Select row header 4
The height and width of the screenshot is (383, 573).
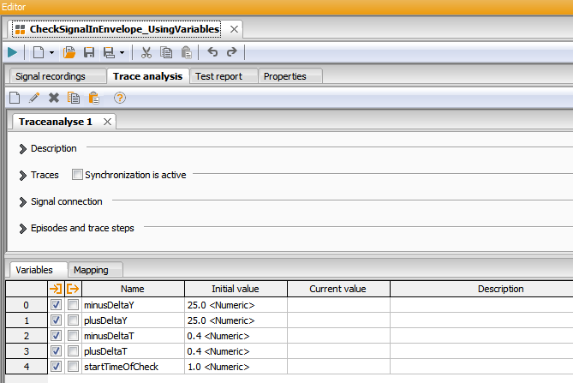(x=27, y=367)
